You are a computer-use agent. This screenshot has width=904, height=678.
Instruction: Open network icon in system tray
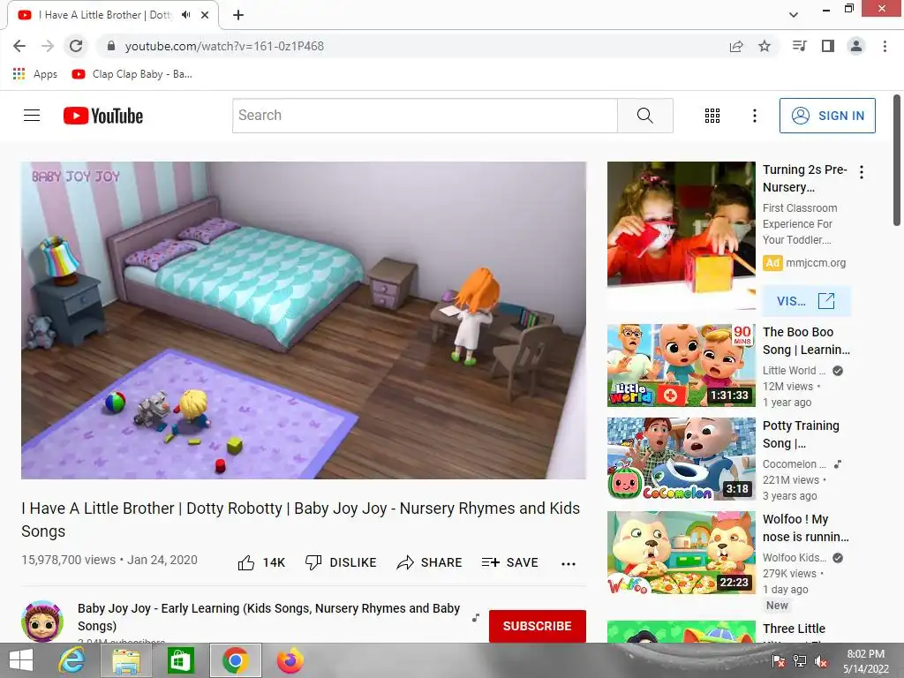tap(800, 661)
